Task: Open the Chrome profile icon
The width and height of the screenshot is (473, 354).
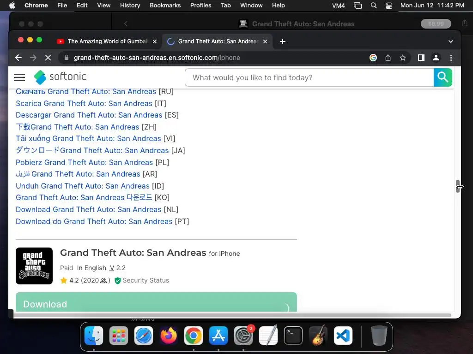Action: (436, 58)
